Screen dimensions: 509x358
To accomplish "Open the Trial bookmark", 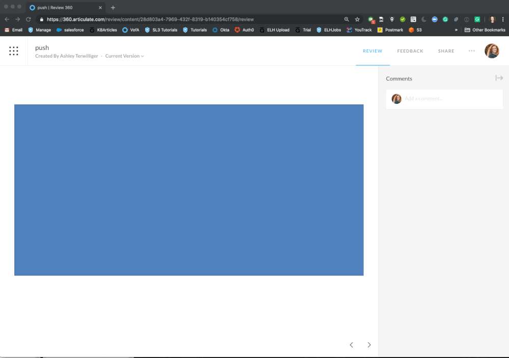I will click(303, 30).
